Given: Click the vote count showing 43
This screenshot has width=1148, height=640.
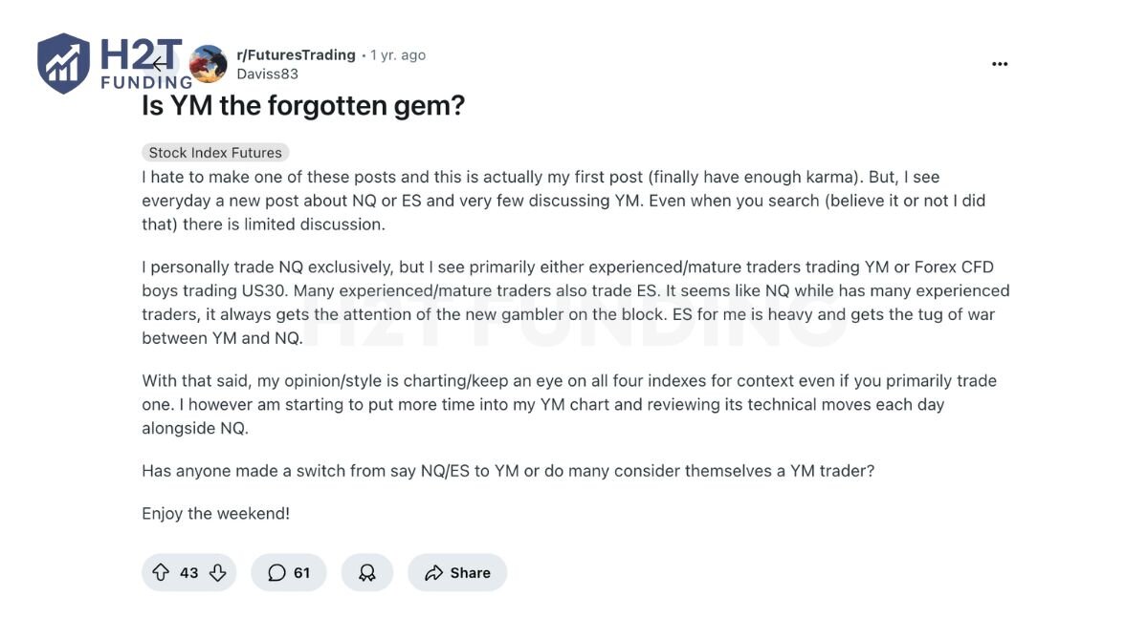Looking at the screenshot, I should tap(189, 572).
